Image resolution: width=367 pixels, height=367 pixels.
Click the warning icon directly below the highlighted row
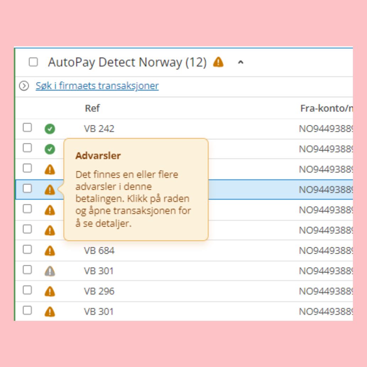(50, 210)
